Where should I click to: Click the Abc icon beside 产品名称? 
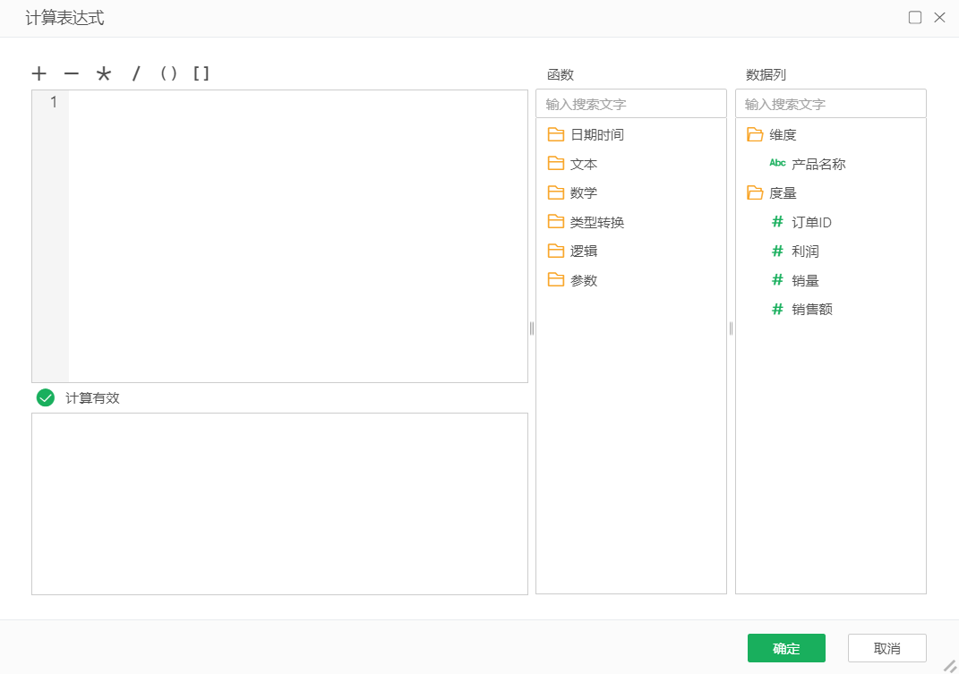pyautogui.click(x=777, y=163)
